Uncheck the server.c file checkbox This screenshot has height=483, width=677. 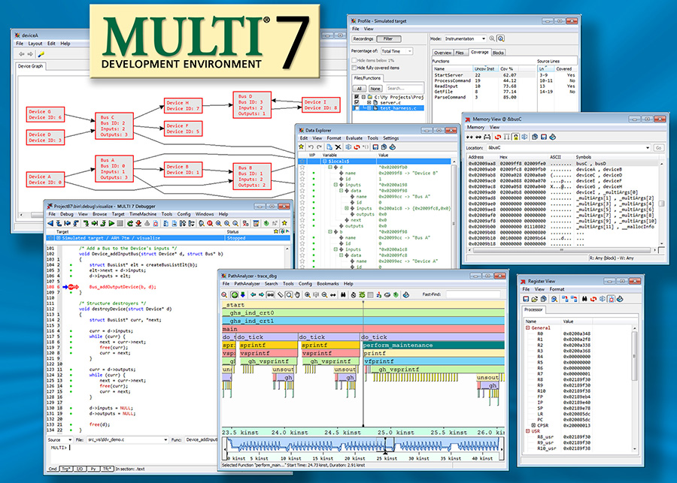[357, 101]
